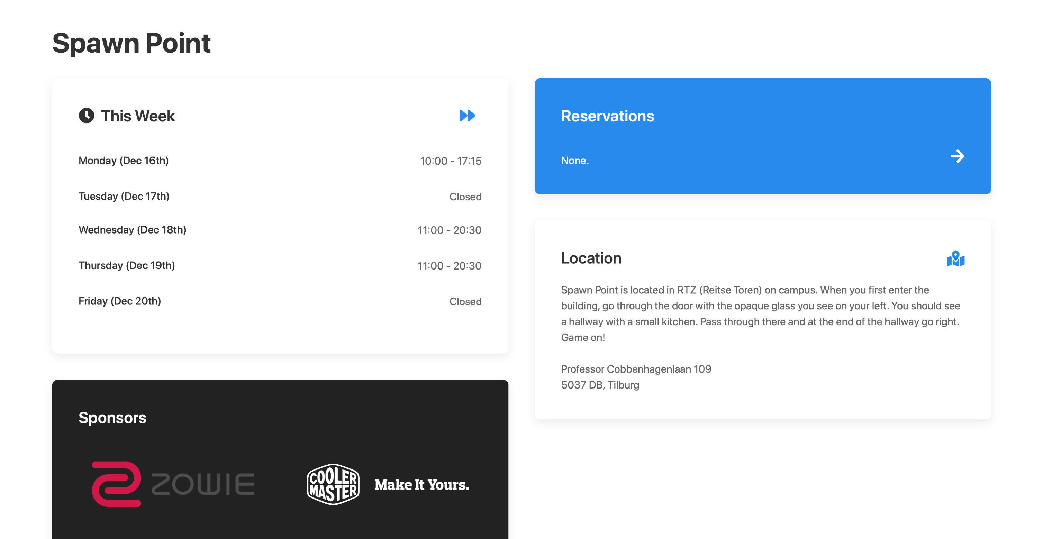Click the Spawn Point page title
The width and height of the screenshot is (1043, 539).
131,43
